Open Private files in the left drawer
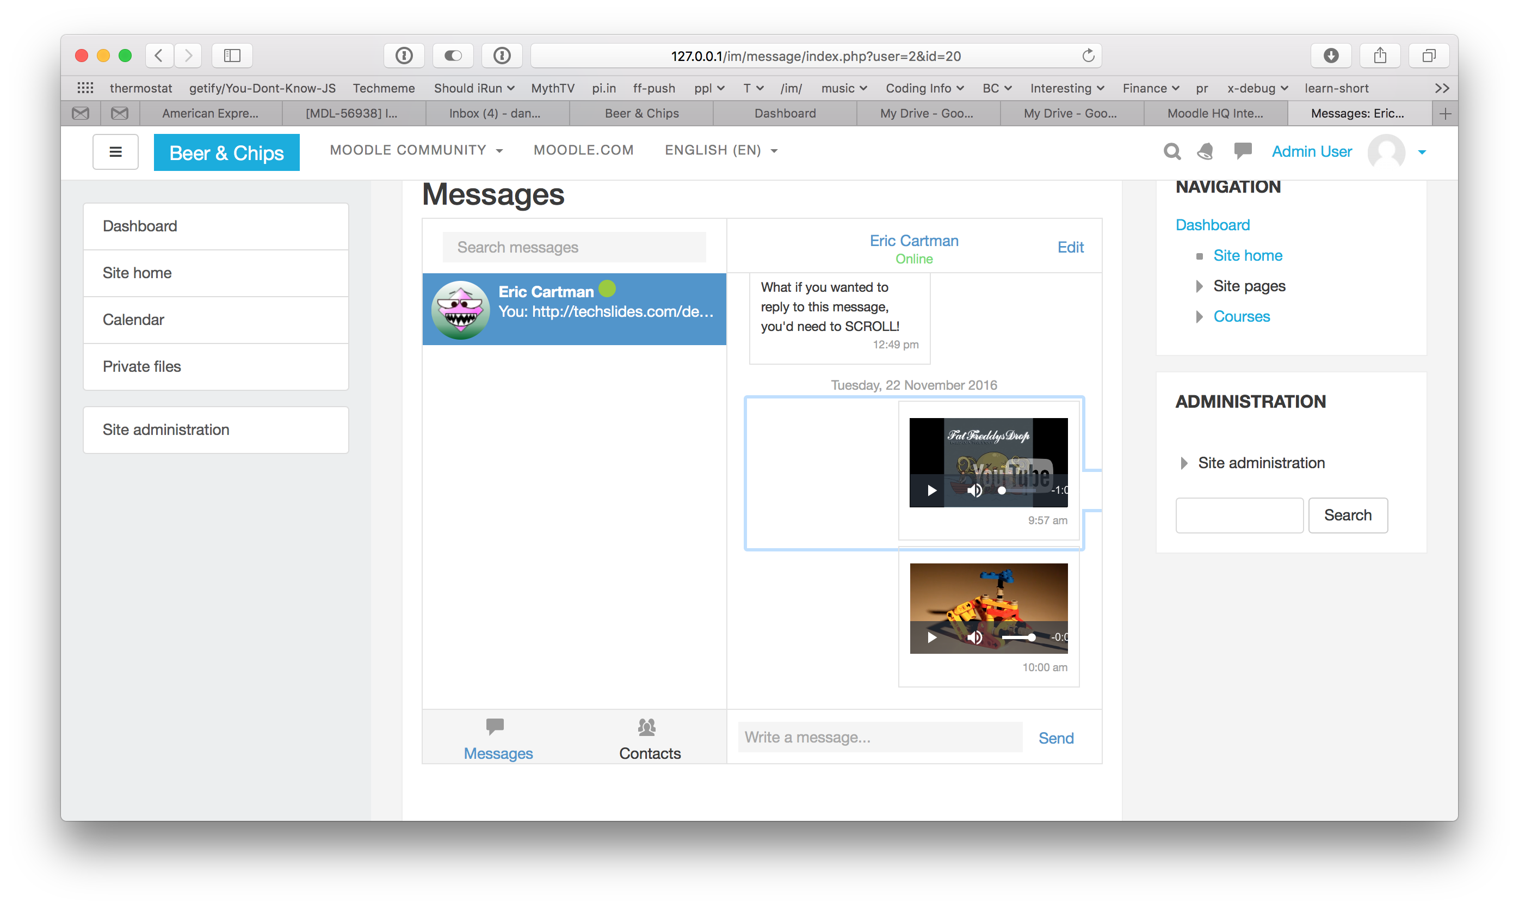Viewport: 1519px width, 908px height. (x=216, y=366)
